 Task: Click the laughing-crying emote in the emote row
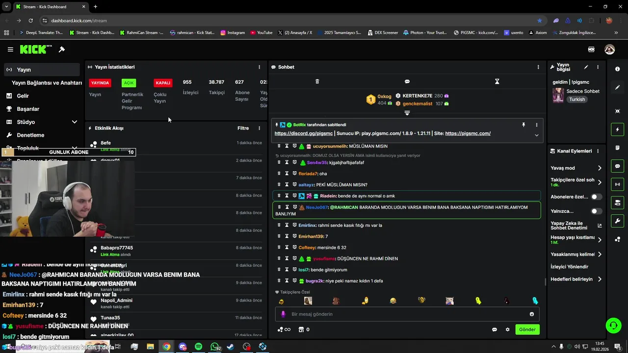point(393,301)
